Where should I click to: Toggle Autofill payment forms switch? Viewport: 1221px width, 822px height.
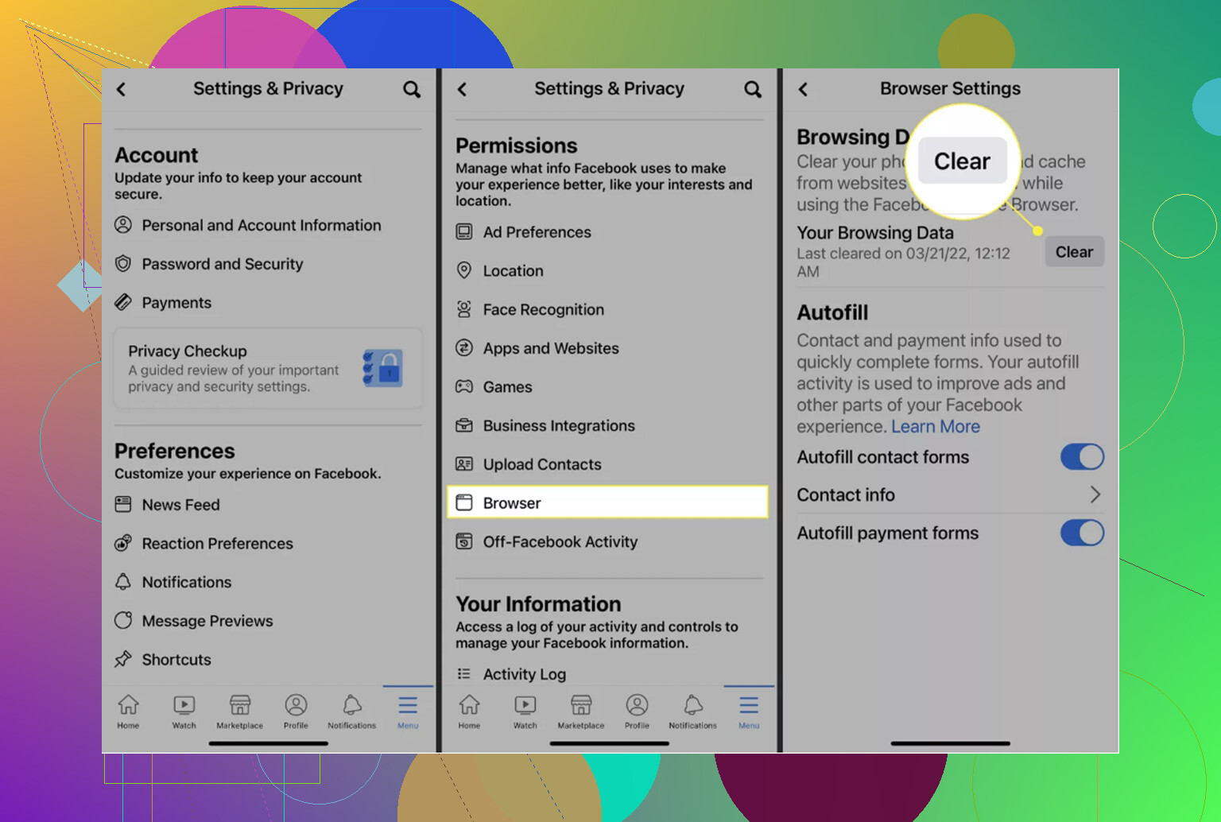pyautogui.click(x=1082, y=533)
